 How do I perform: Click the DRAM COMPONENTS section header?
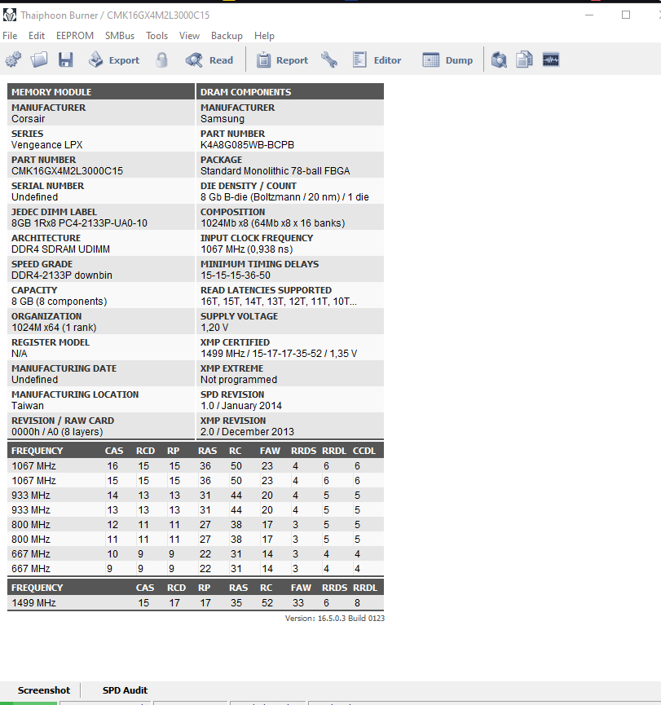290,92
